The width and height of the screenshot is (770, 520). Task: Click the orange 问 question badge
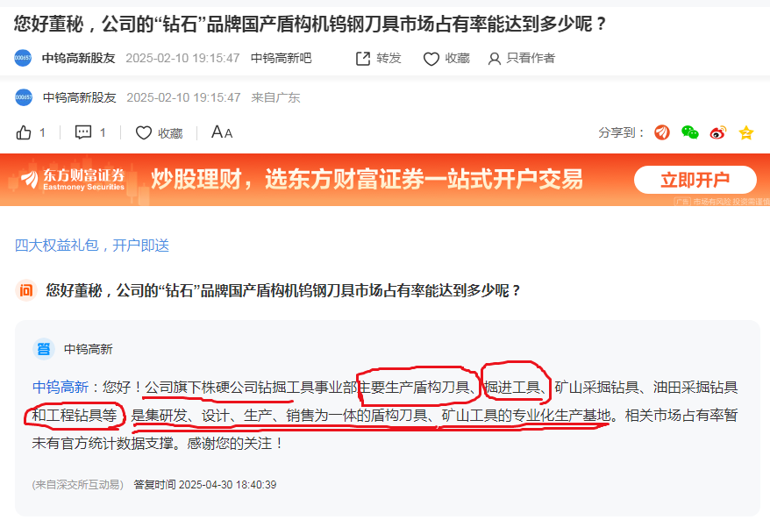[26, 290]
